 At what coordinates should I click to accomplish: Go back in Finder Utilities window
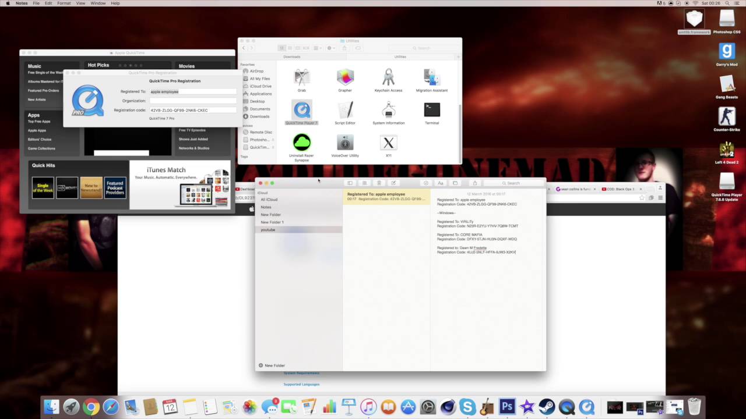(244, 48)
